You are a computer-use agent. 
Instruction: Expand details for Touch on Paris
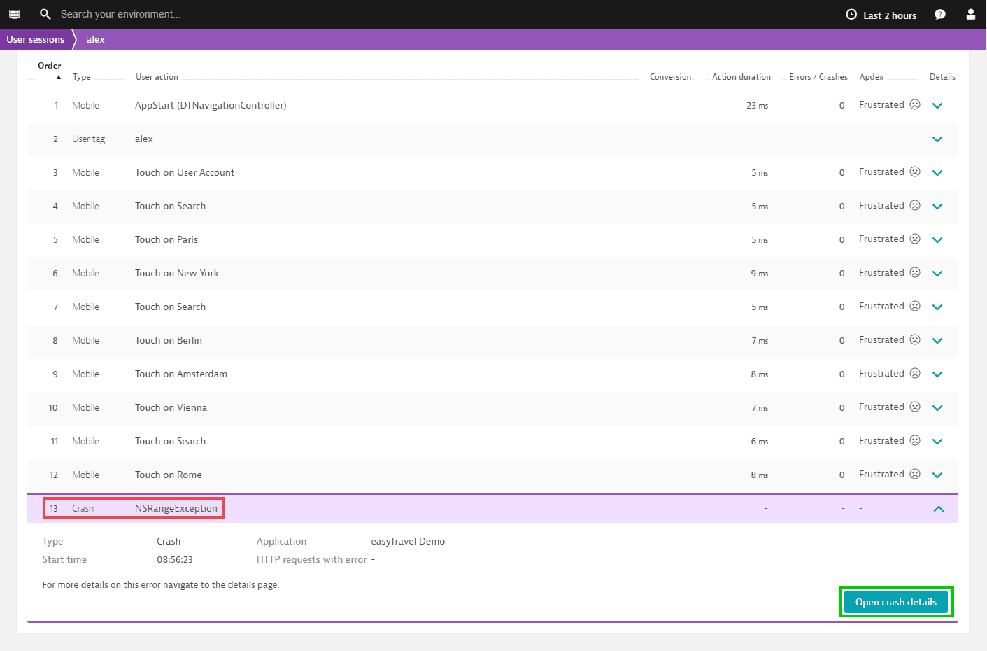click(x=938, y=240)
